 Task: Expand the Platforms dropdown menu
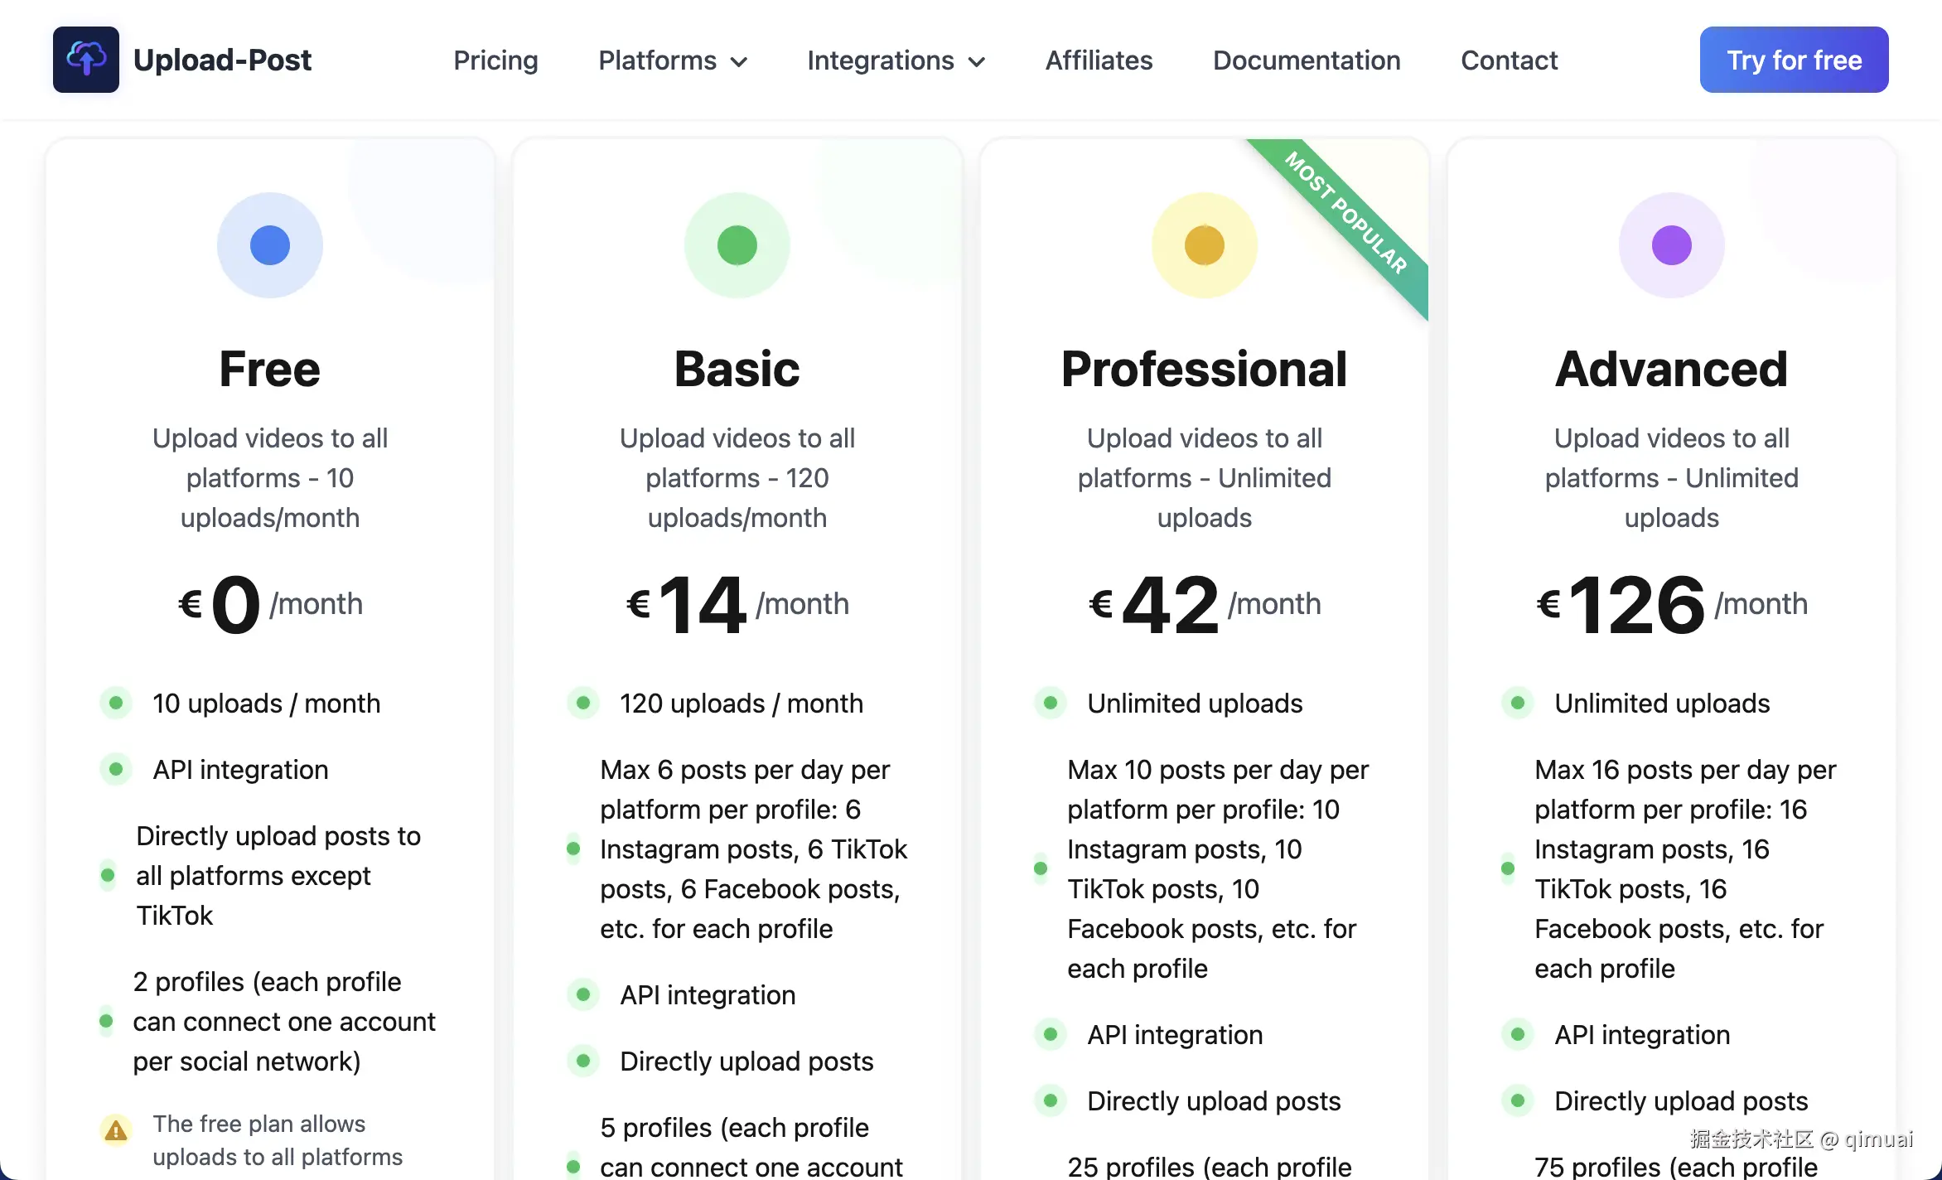(673, 60)
